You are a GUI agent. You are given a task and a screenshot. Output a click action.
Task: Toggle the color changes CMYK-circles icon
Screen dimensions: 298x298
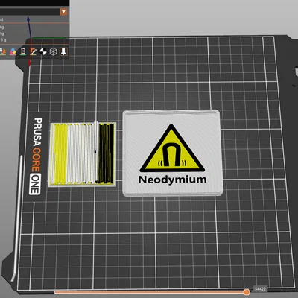pyautogui.click(x=13, y=51)
